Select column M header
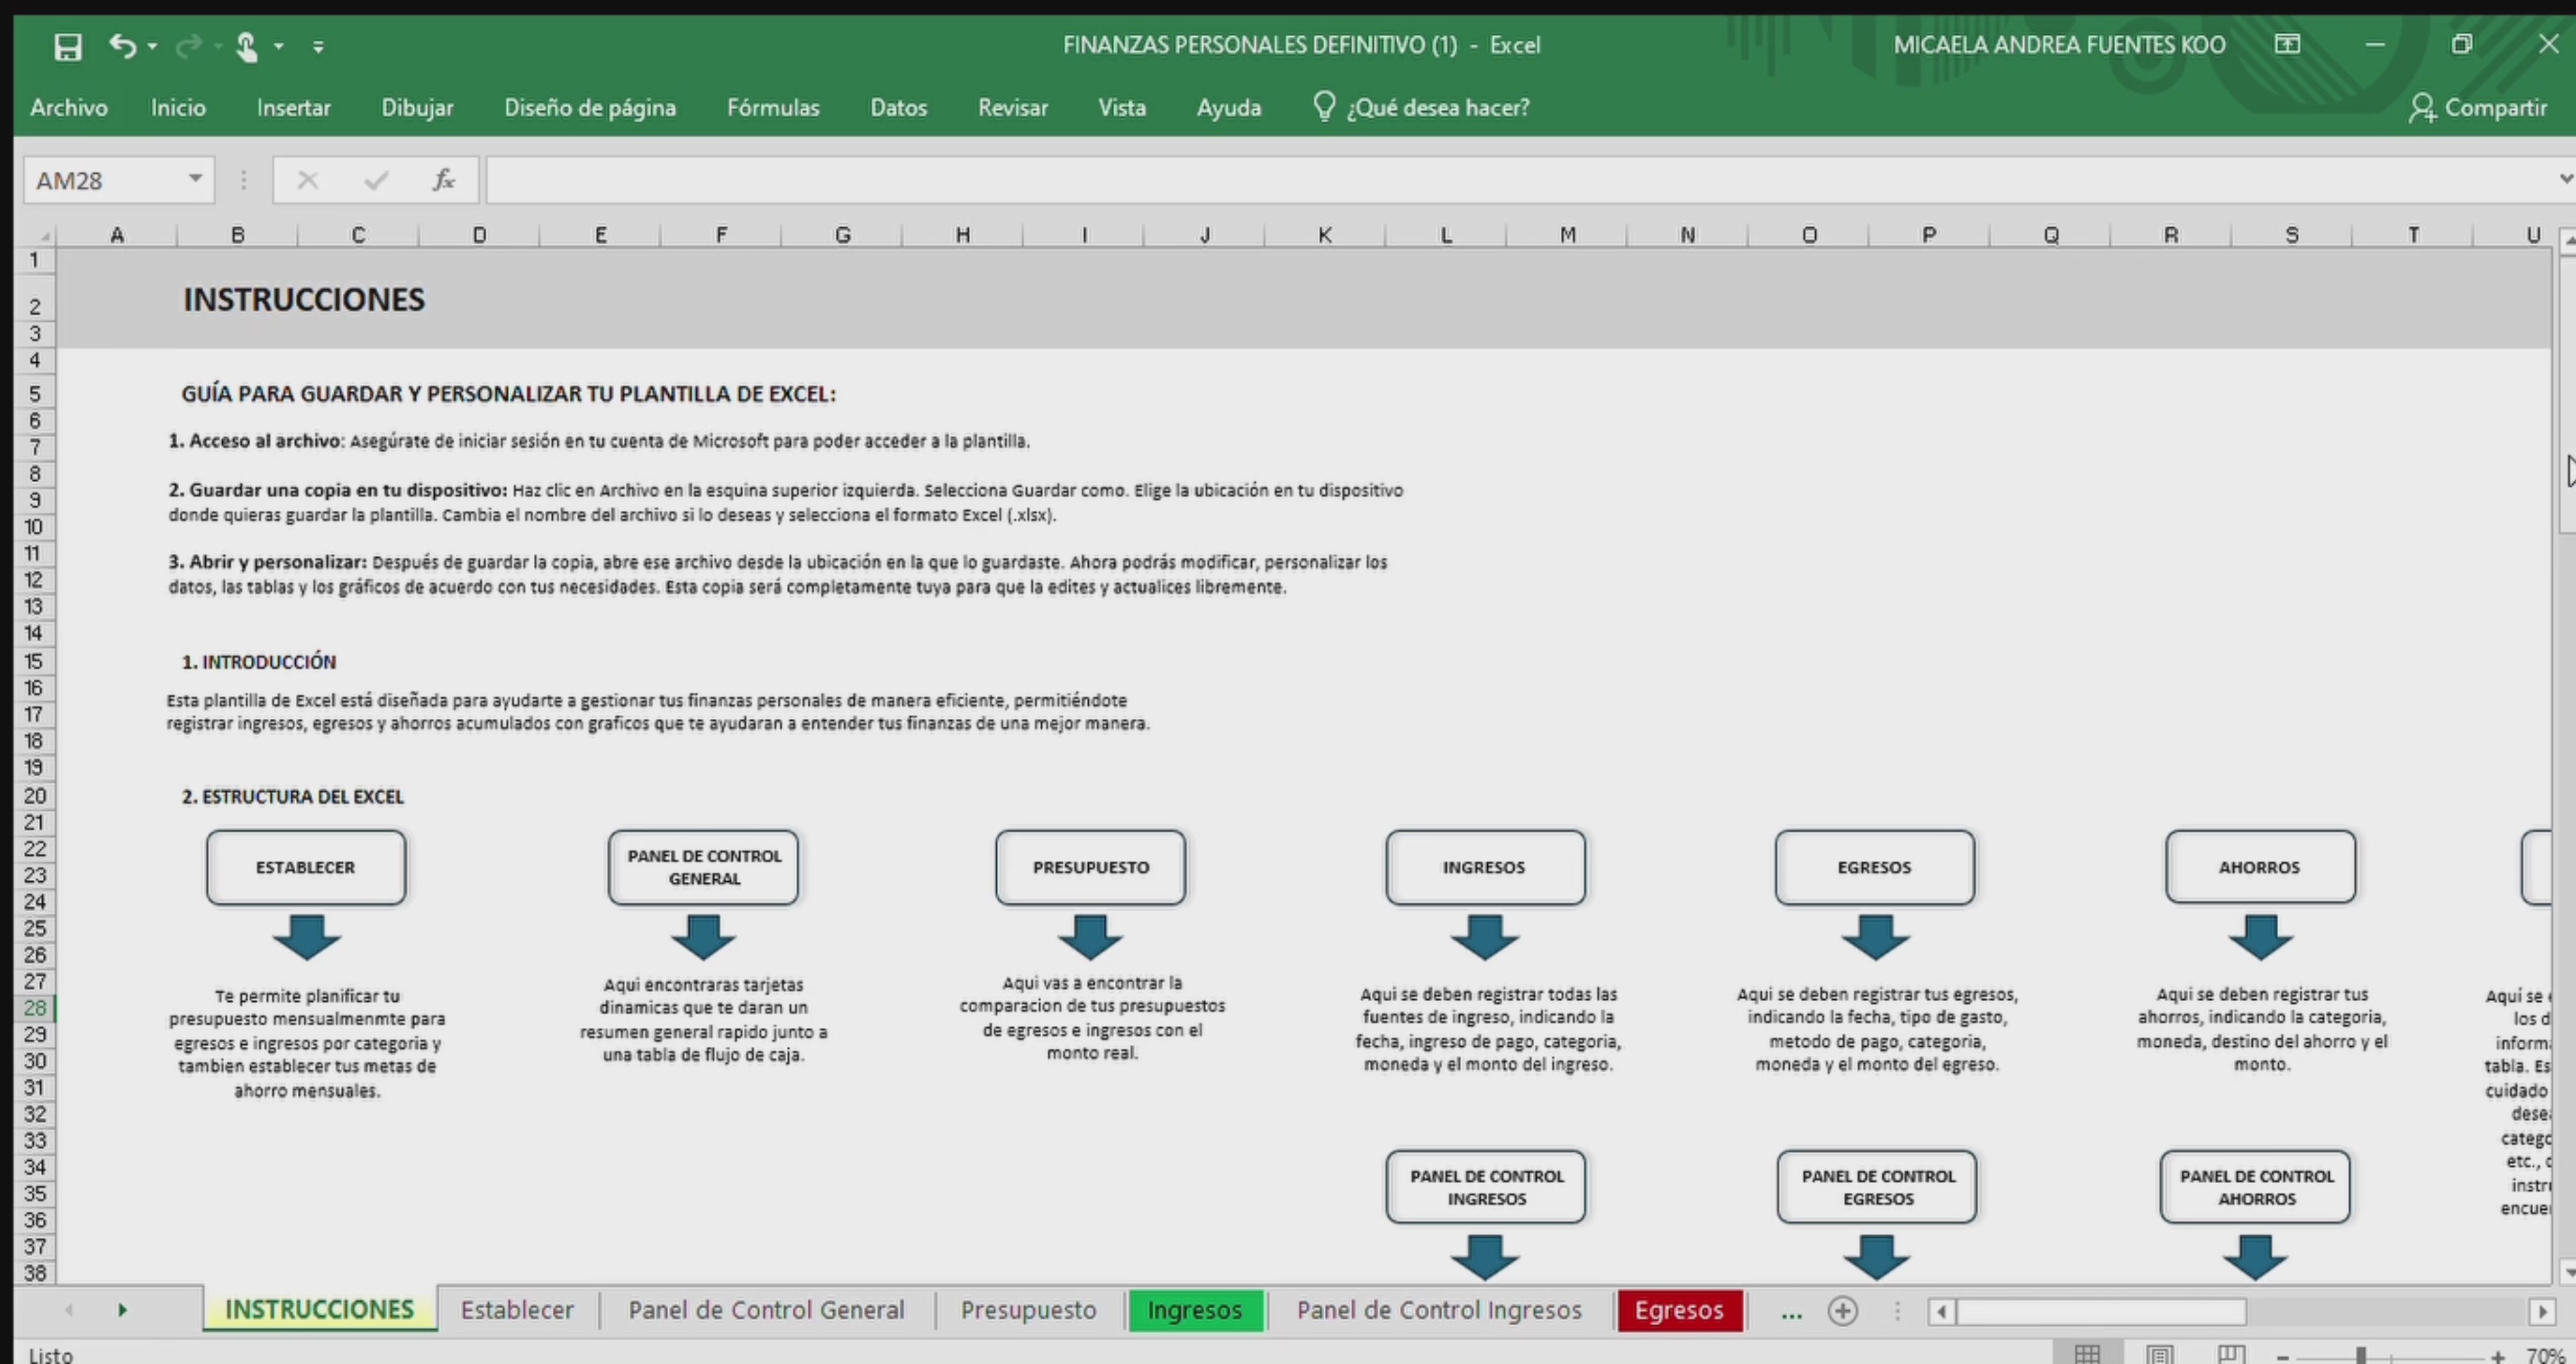 click(x=1567, y=235)
